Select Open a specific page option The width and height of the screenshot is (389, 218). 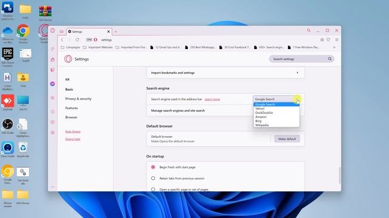point(153,190)
